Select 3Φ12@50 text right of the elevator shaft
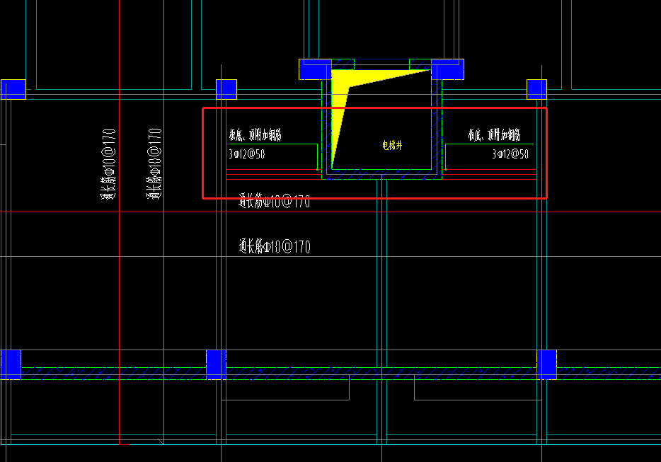This screenshot has height=462, width=661. tap(510, 154)
